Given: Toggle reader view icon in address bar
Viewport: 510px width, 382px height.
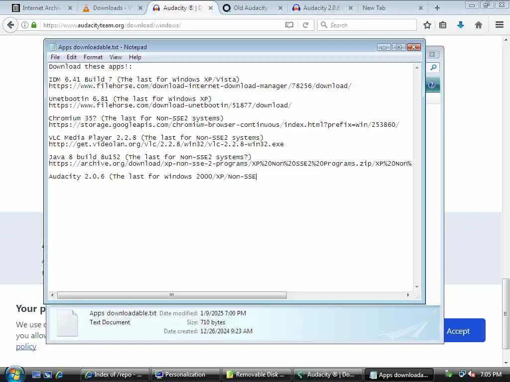Looking at the screenshot, I should click(289, 25).
